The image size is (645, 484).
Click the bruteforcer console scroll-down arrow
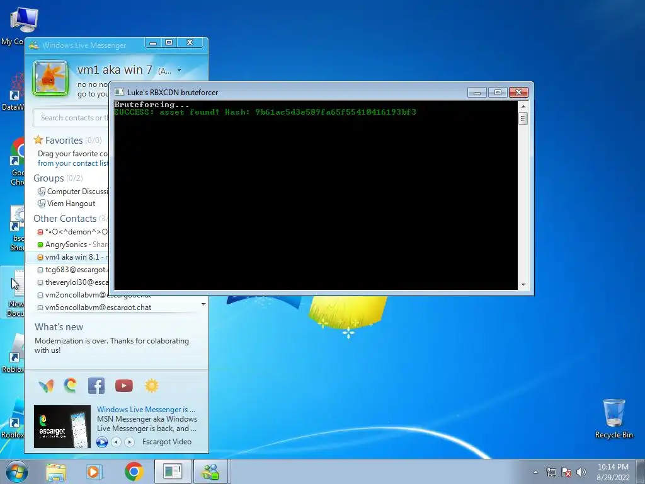click(523, 285)
